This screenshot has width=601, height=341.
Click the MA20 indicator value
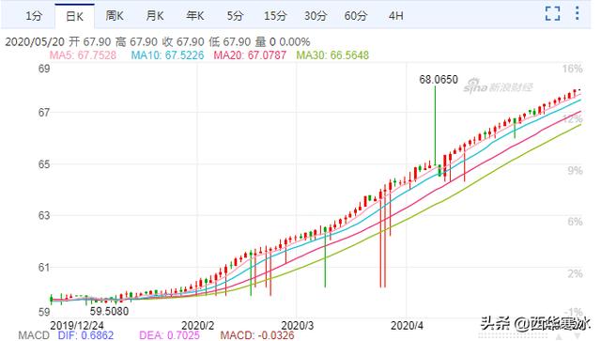coord(250,55)
